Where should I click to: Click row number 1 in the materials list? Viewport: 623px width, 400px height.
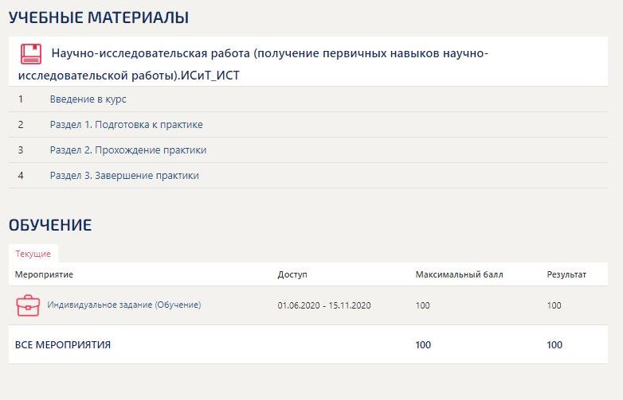21,99
